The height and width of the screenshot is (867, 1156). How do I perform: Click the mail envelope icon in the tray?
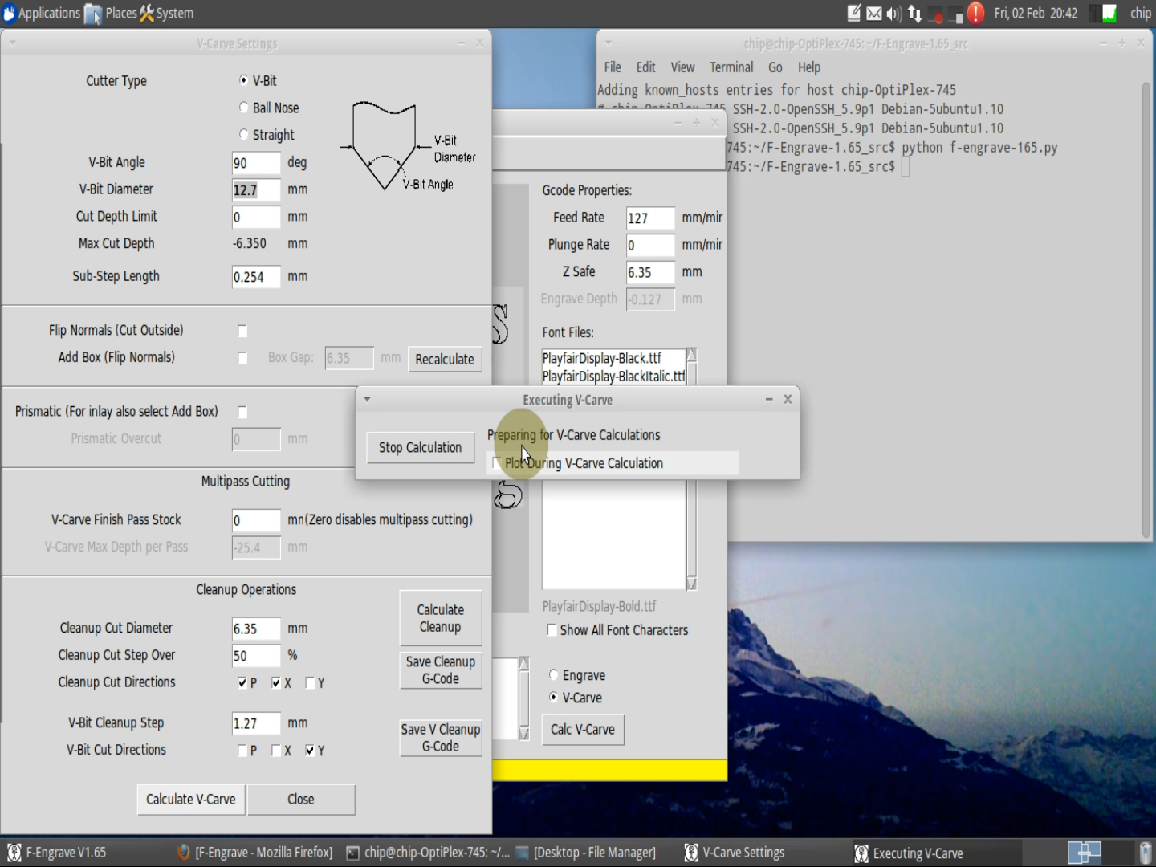coord(873,13)
